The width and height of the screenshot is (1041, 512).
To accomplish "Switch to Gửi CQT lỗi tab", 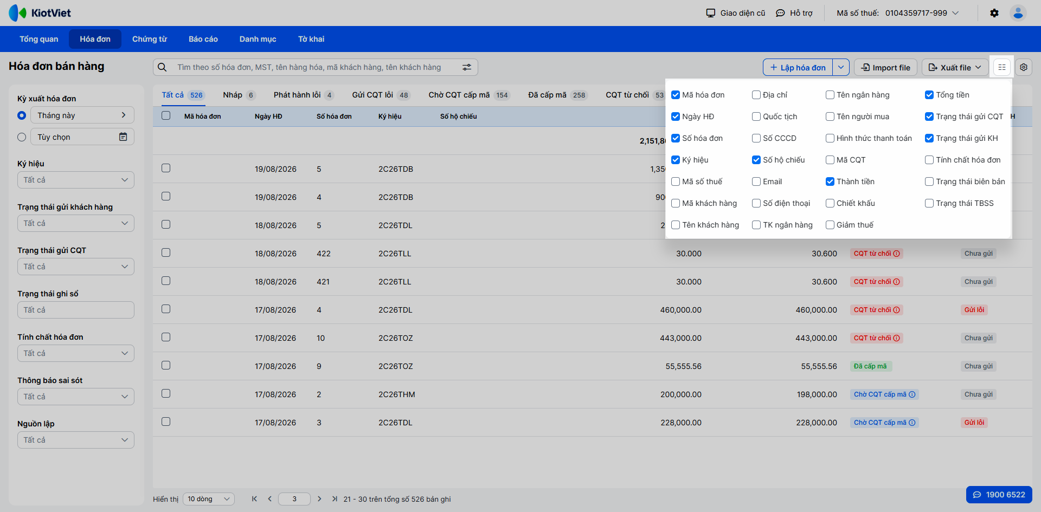I will tap(381, 95).
